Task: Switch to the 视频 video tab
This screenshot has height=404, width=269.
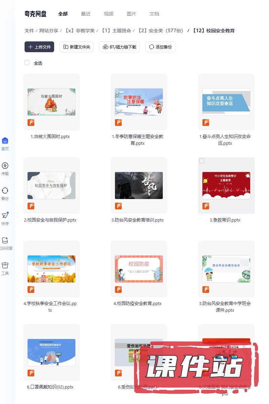Action: click(109, 14)
